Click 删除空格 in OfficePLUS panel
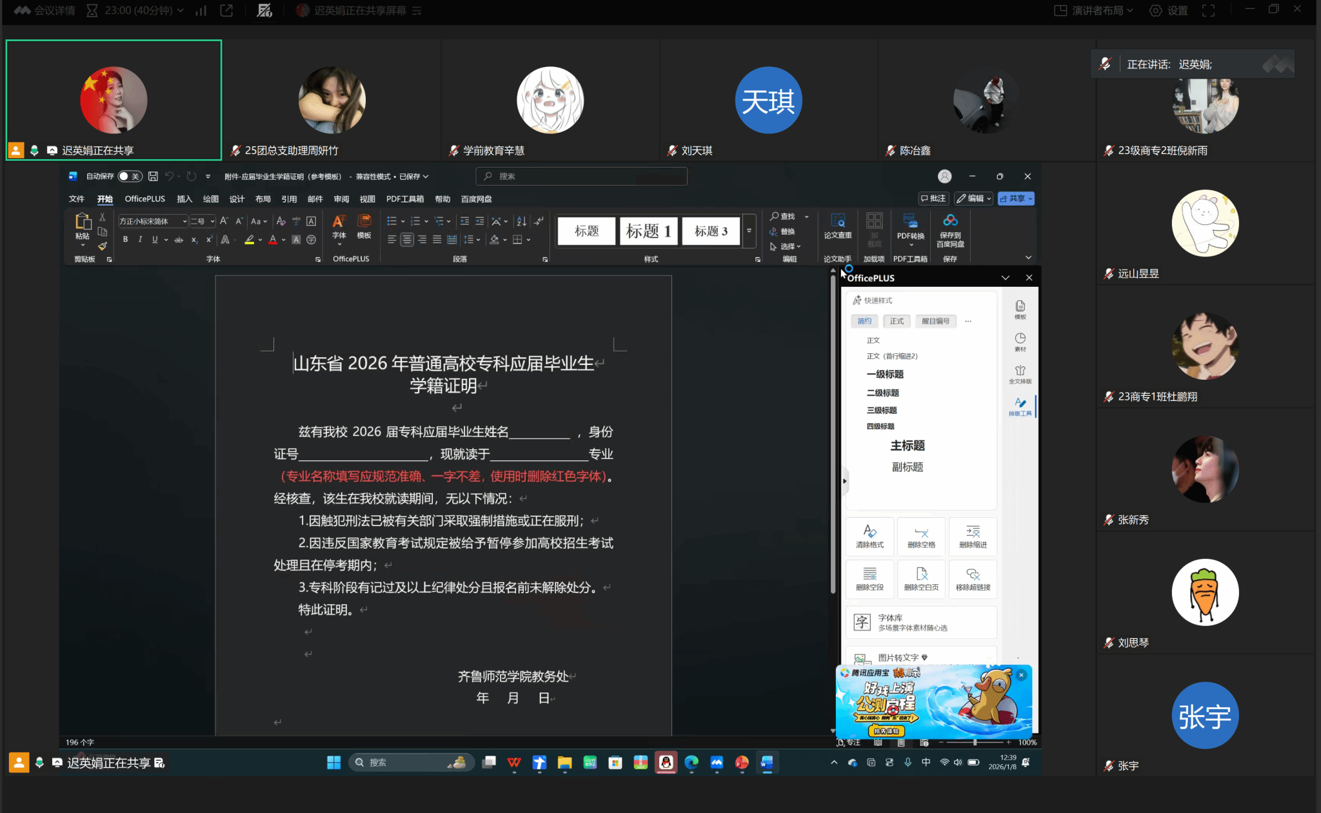1321x813 pixels. 921,536
